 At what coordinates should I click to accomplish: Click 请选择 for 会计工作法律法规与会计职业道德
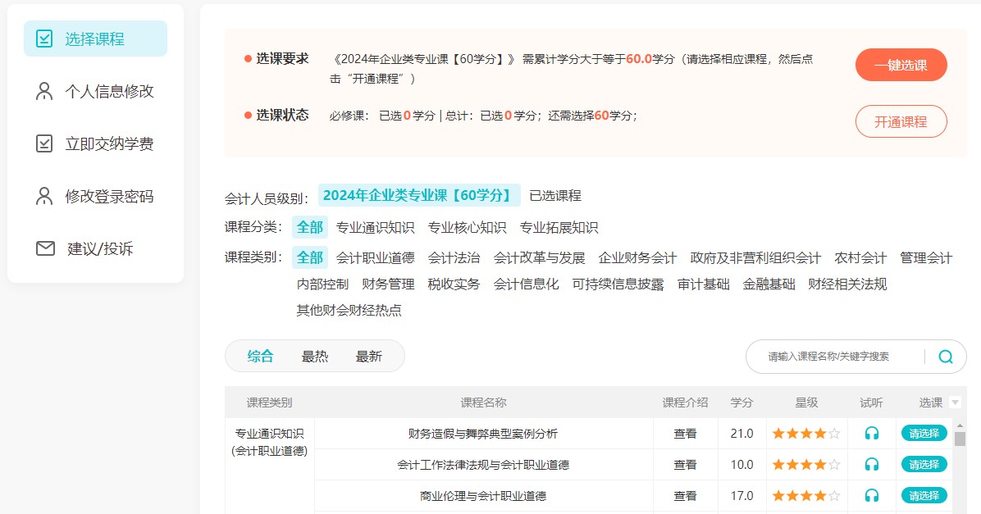pos(924,465)
